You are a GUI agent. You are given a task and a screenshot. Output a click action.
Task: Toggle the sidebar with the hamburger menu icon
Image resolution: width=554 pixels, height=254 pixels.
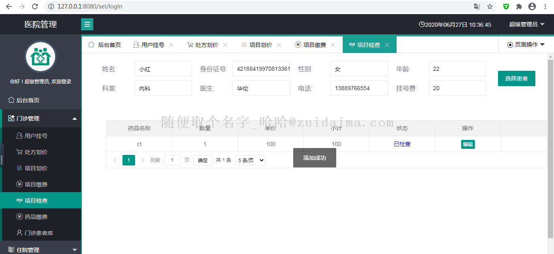point(87,24)
